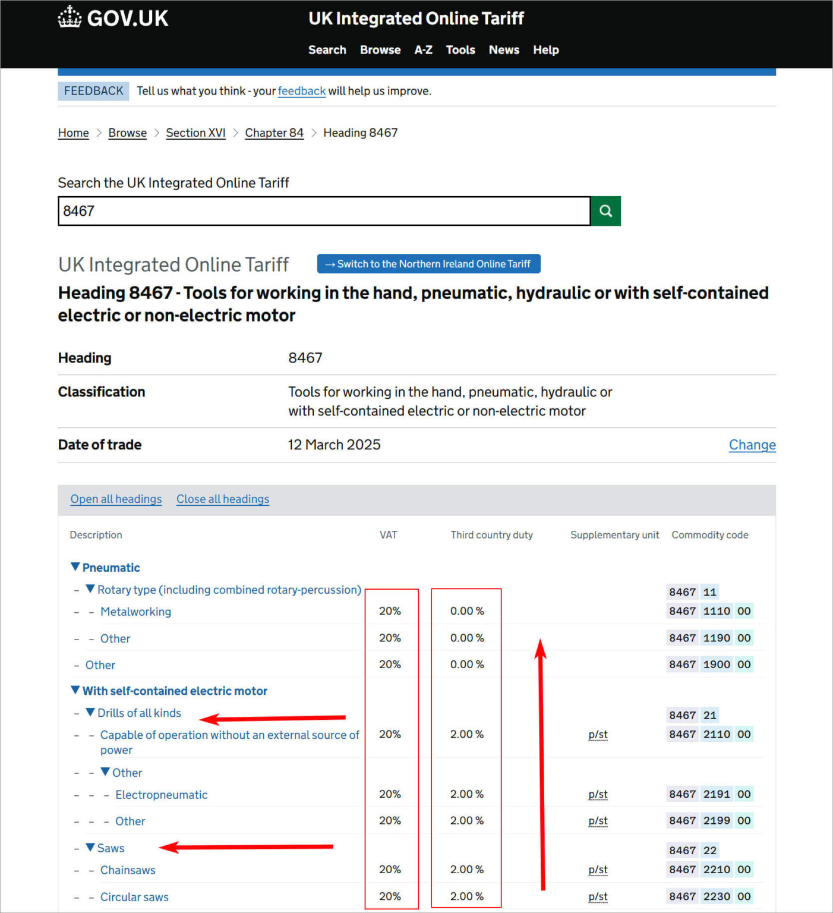Go to Chapter 84 breadcrumb
This screenshot has width=833, height=913.
coord(274,133)
